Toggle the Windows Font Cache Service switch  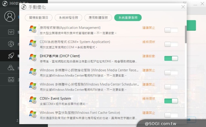[171, 115]
